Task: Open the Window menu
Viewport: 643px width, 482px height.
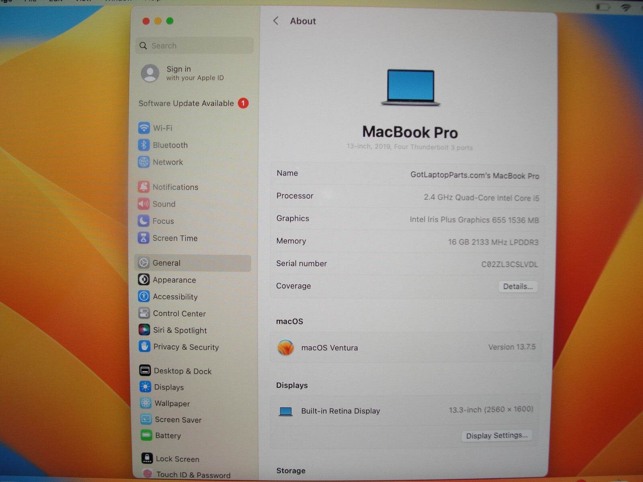Action: click(117, 1)
